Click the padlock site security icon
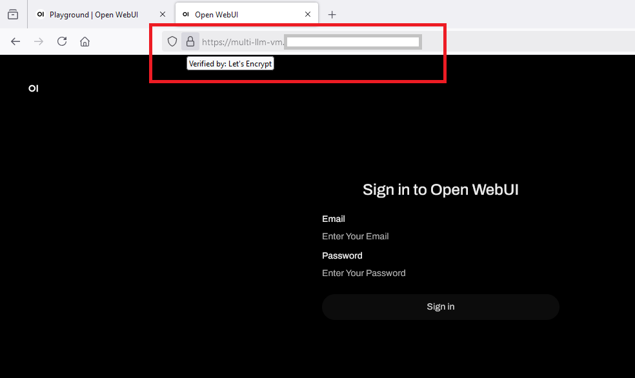This screenshot has height=378, width=635. click(190, 42)
